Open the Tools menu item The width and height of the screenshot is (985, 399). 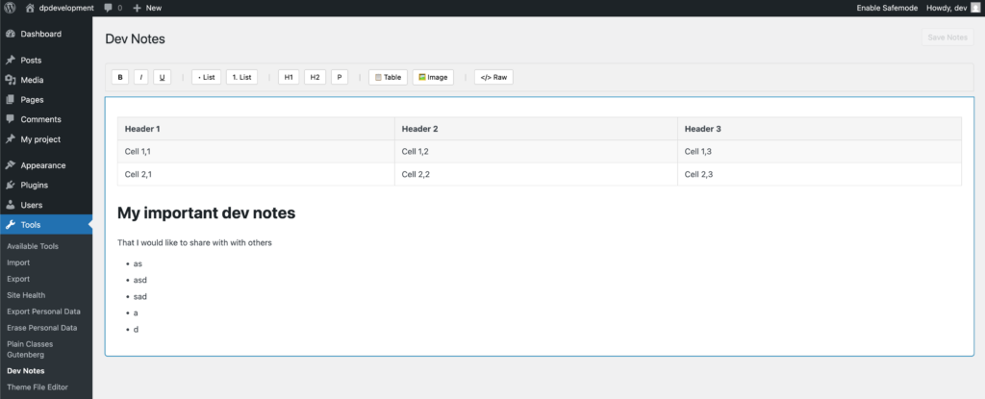(x=46, y=224)
